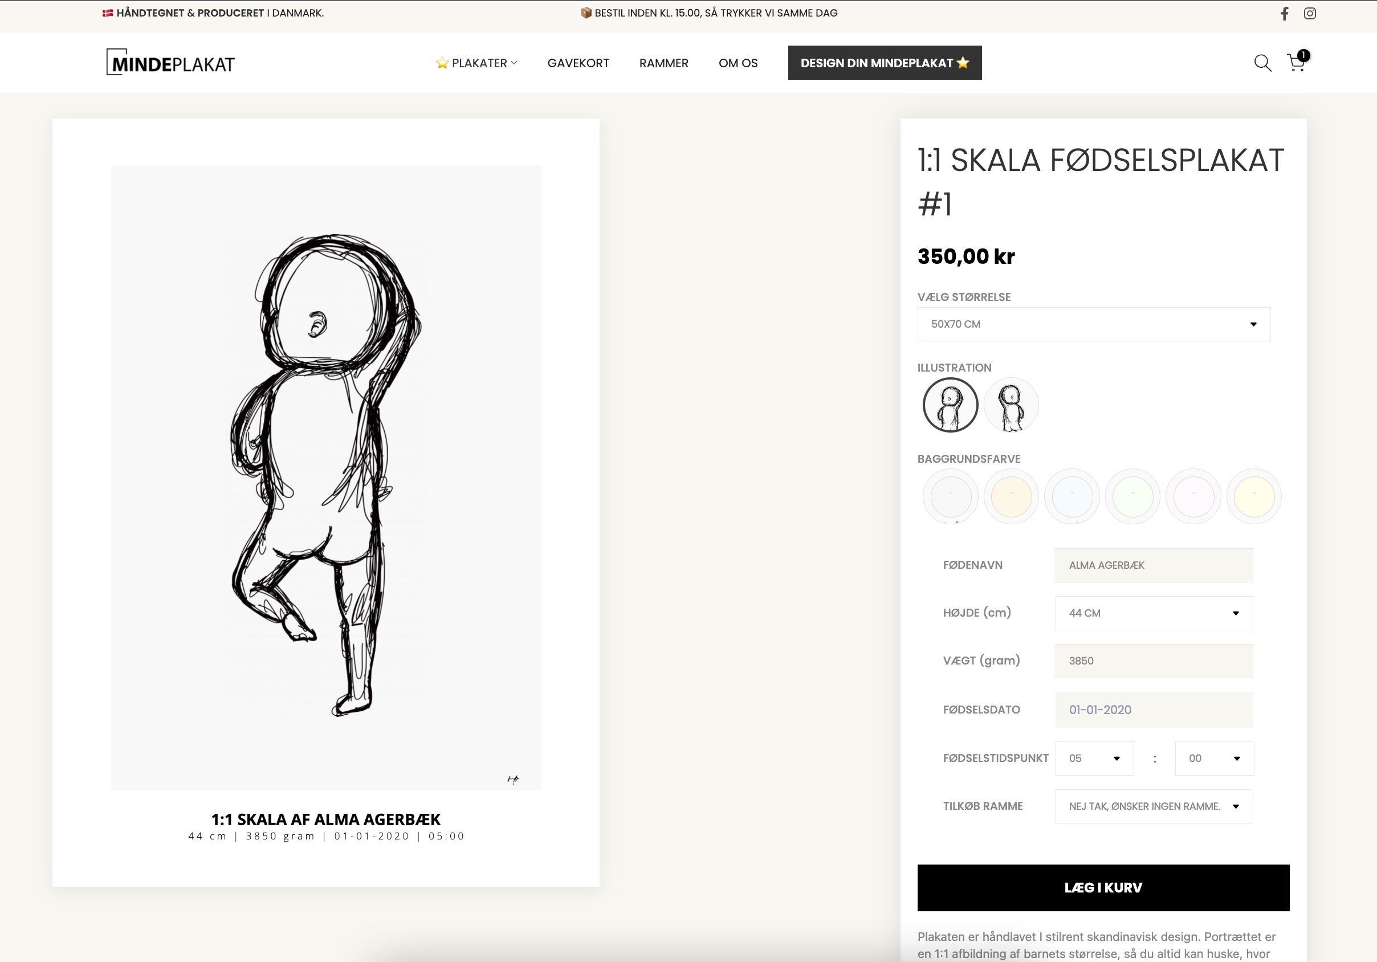Open the birth hour dropdown showing 05
This screenshot has width=1377, height=962.
tap(1094, 758)
